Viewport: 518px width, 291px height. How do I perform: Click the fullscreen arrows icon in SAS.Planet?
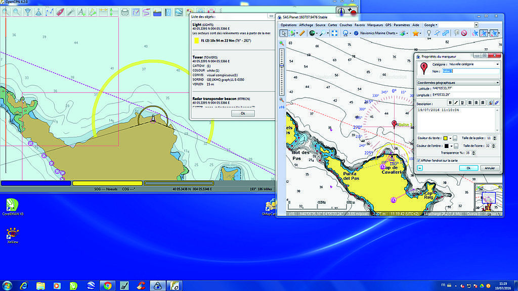pos(334,33)
